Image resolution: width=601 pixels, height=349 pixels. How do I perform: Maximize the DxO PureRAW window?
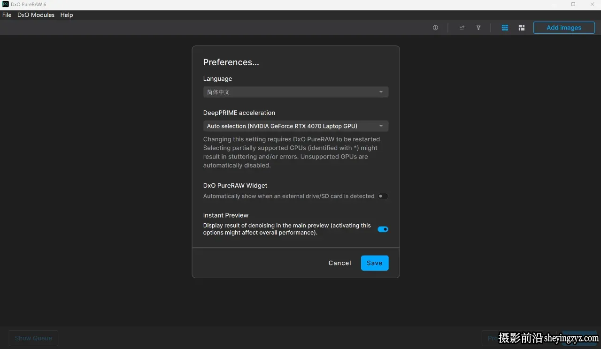[573, 4]
